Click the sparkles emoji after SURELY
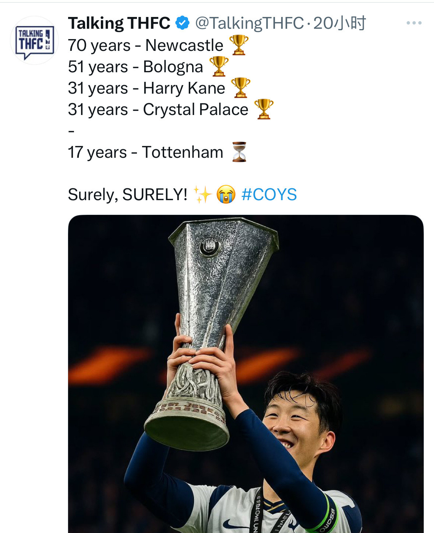This screenshot has height=533, width=434. (x=203, y=194)
